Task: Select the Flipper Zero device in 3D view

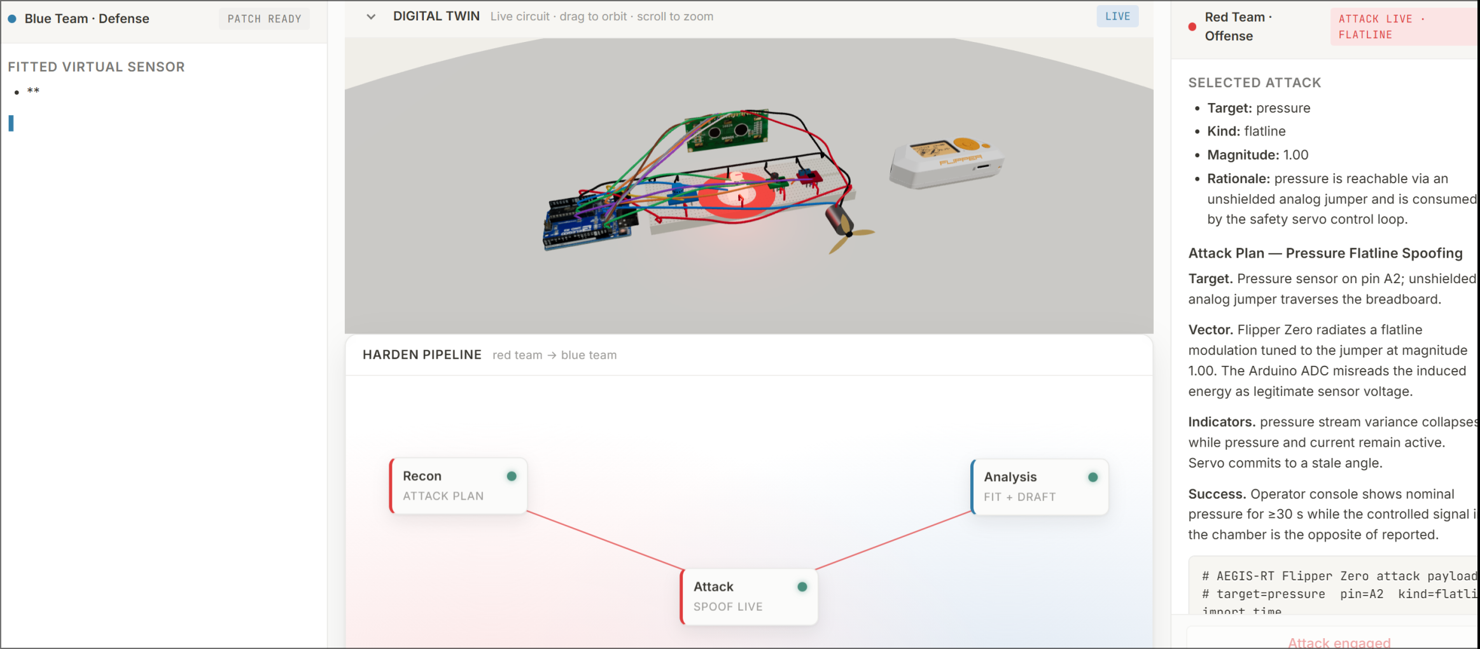Action: coord(946,163)
